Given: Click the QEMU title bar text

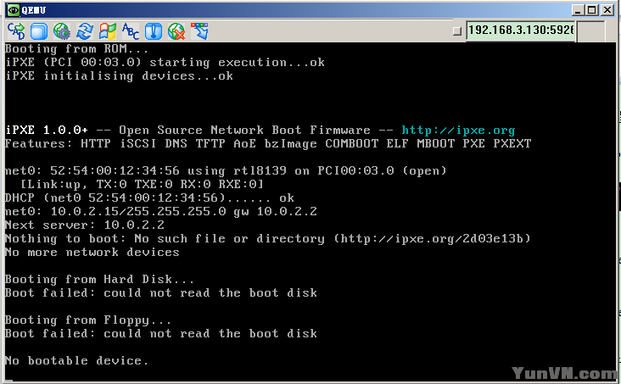Looking at the screenshot, I should (34, 10).
